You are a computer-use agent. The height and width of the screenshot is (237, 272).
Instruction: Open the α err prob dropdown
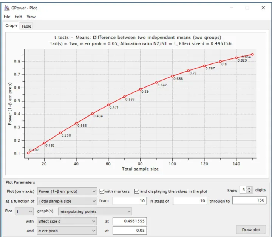[x=67, y=231]
